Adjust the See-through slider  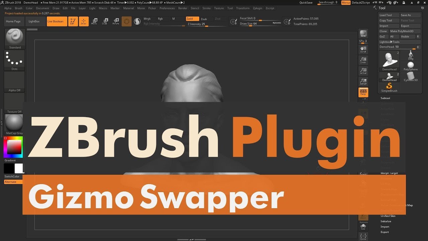coord(328,2)
